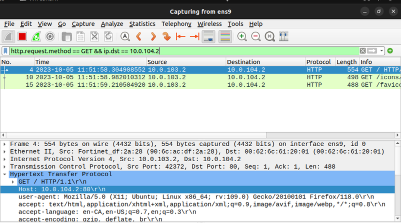Expand the Ethernet II tree node
This screenshot has width=401, height=223.
[x=4, y=152]
